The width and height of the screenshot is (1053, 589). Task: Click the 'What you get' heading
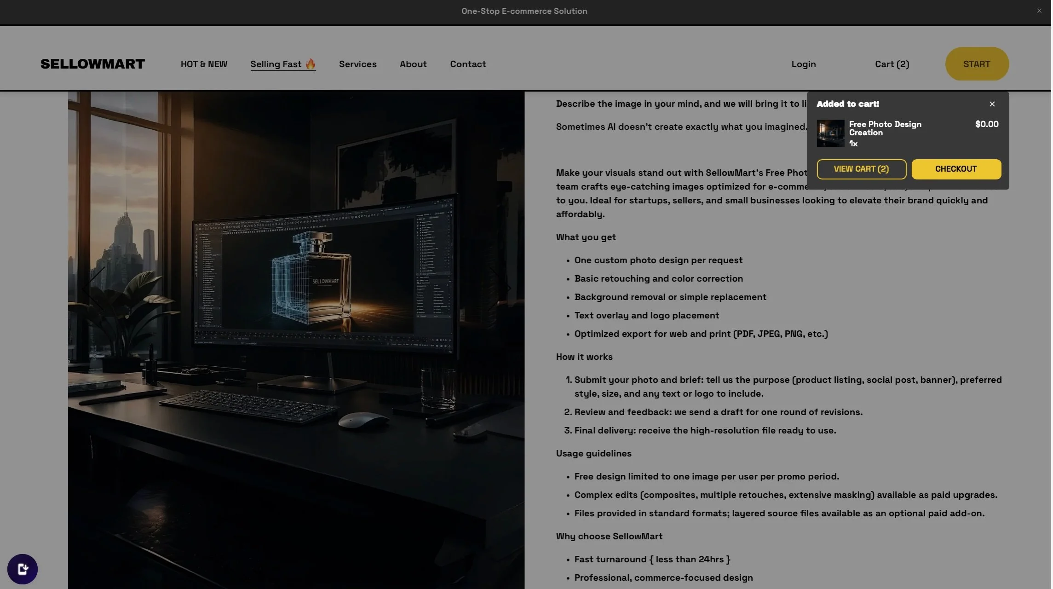click(x=586, y=237)
